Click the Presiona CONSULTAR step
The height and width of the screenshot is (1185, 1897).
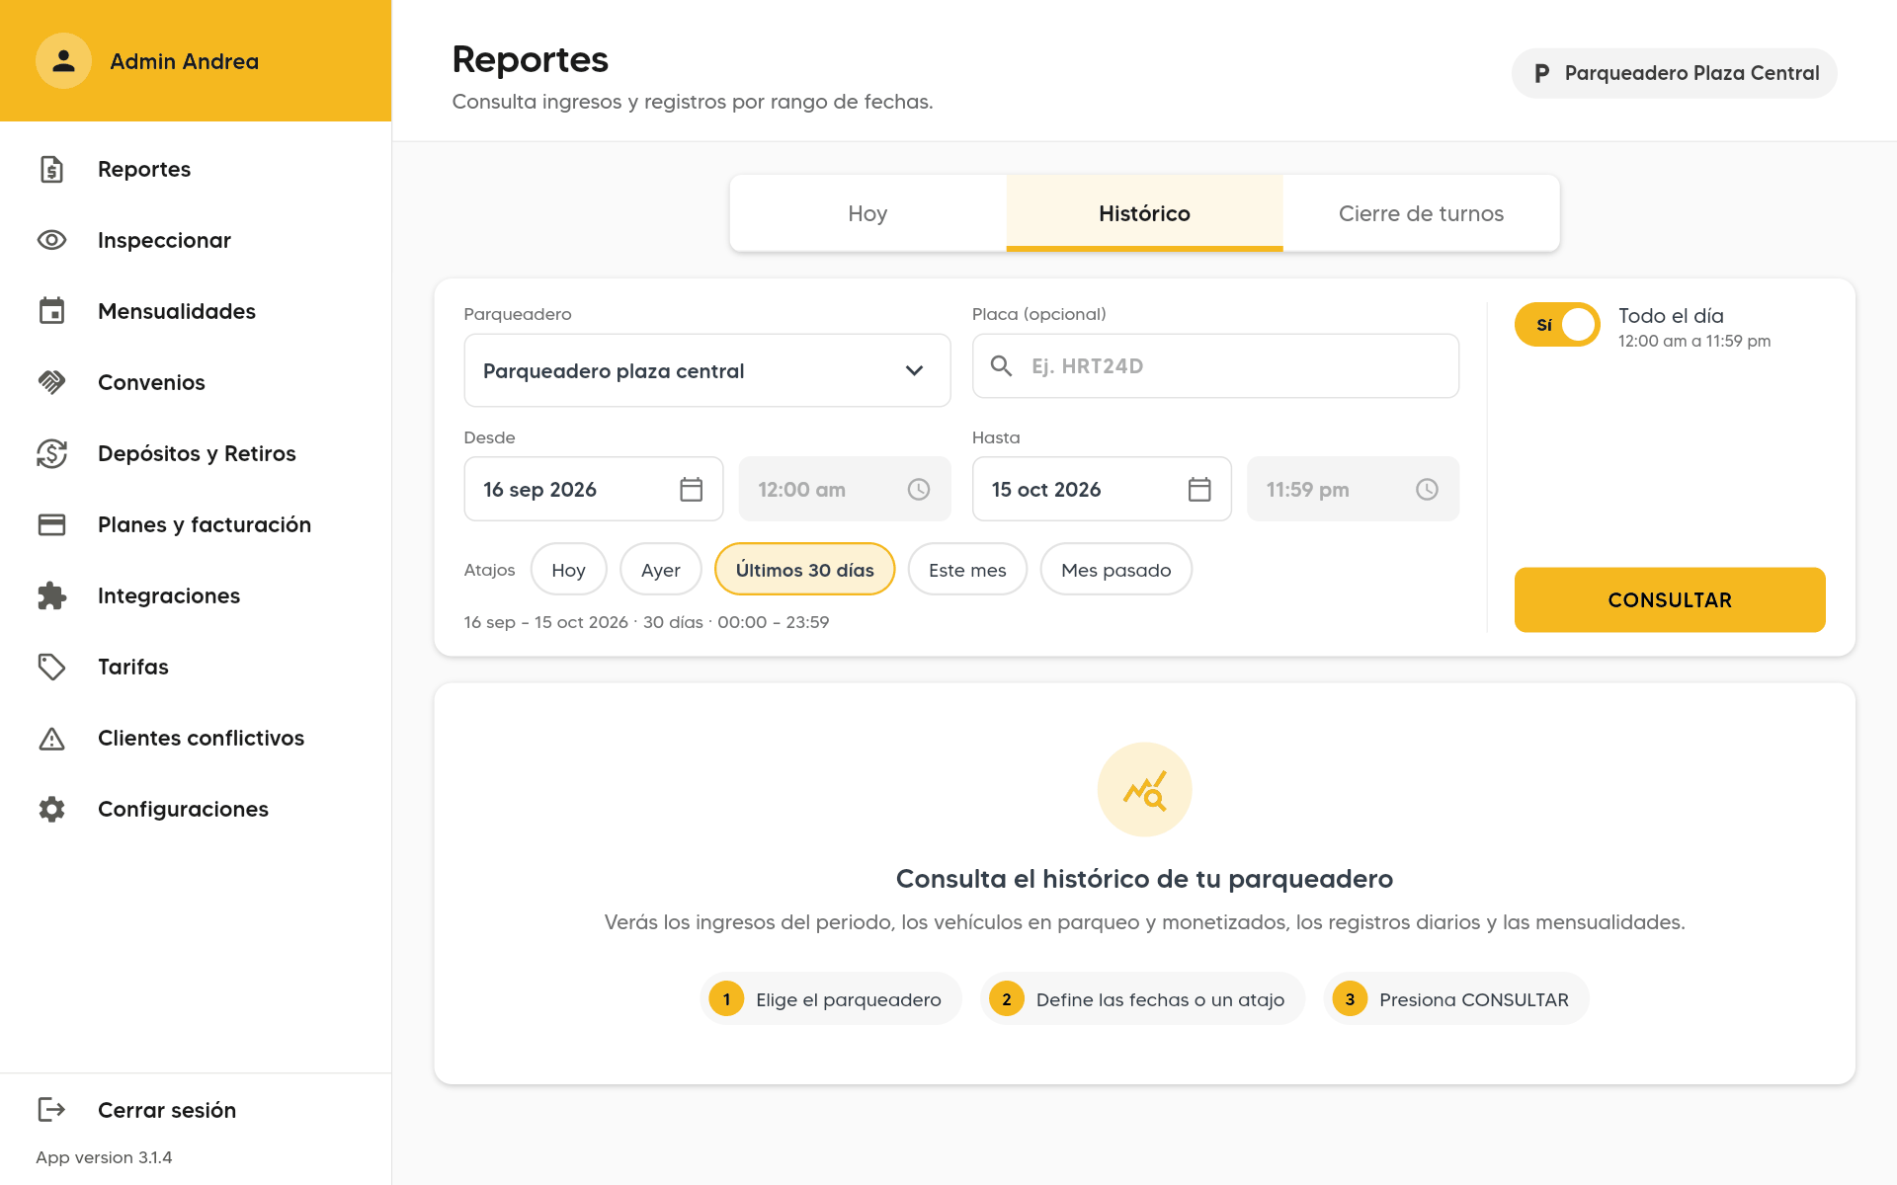point(1455,998)
